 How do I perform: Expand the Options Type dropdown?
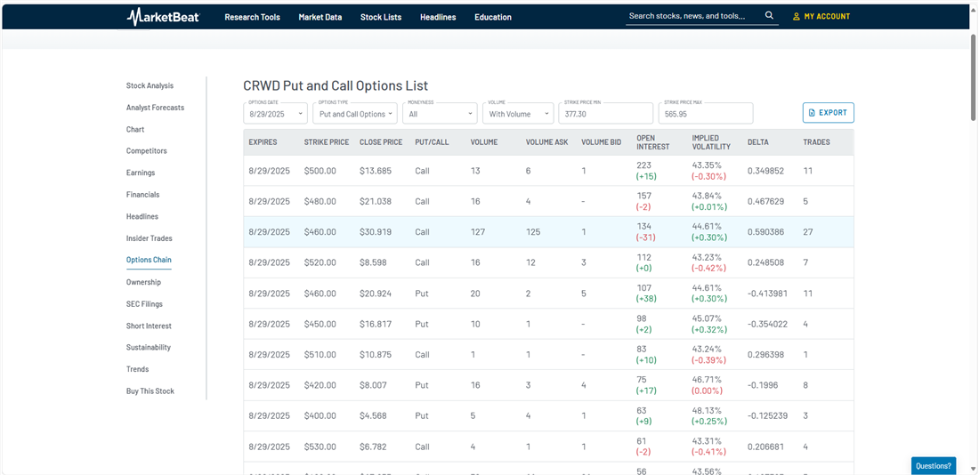[x=356, y=114]
